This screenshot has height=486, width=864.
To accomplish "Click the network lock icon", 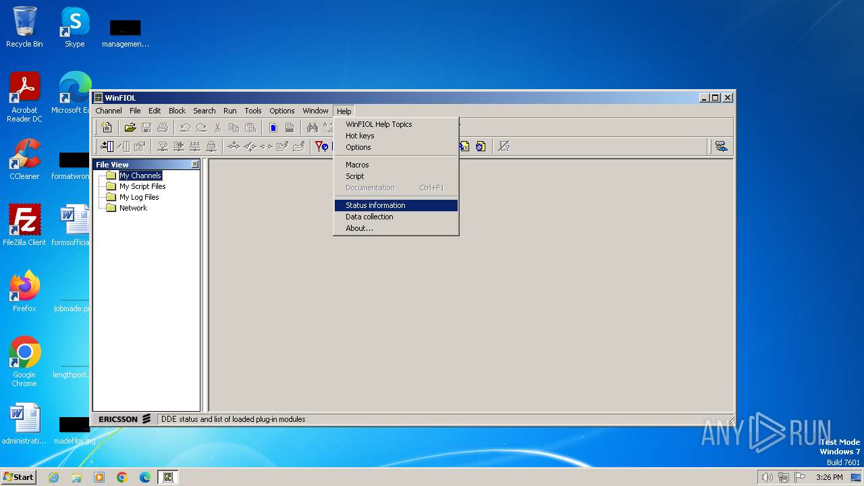I will [x=211, y=146].
